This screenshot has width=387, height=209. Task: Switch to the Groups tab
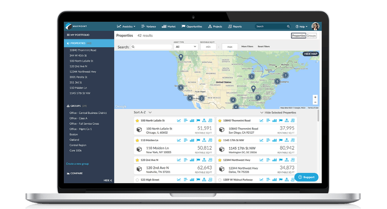coord(311,36)
